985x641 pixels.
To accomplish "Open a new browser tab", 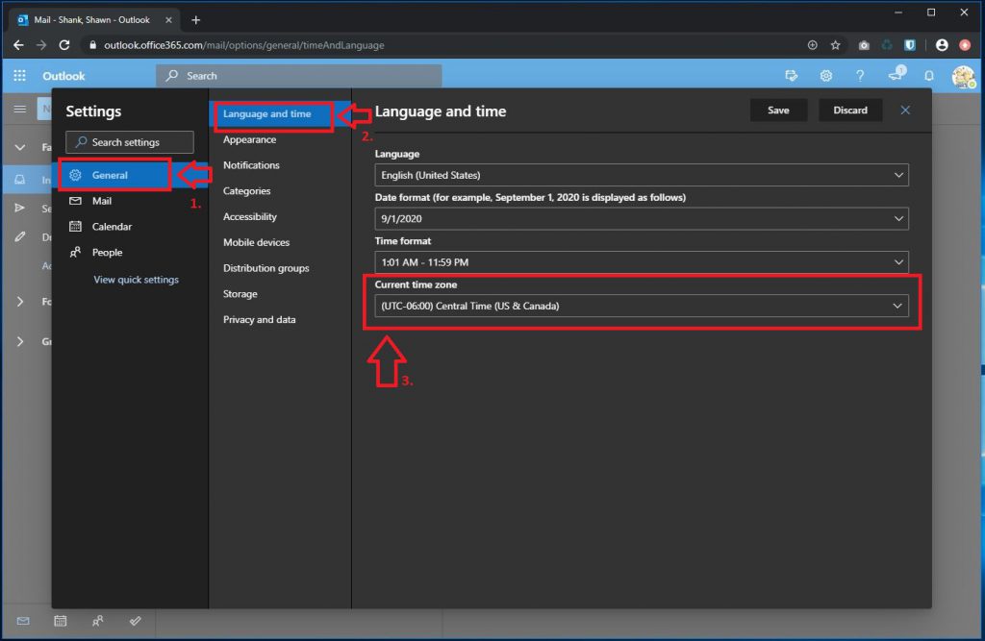I will (196, 20).
